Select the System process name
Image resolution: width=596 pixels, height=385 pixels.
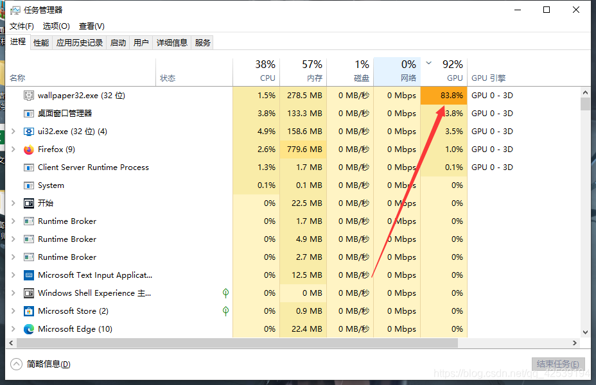point(51,185)
